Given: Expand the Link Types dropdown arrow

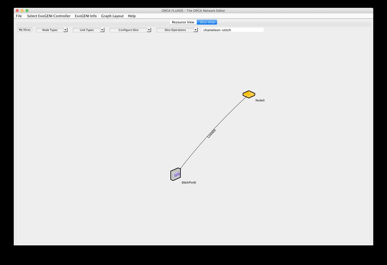Looking at the screenshot, I should coord(102,30).
